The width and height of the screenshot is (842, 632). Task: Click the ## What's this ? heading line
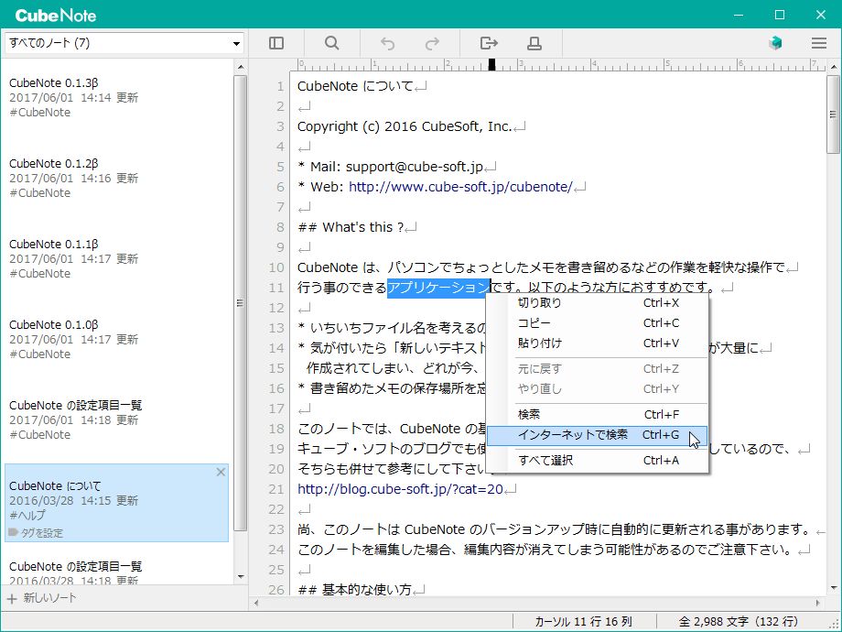coord(351,227)
